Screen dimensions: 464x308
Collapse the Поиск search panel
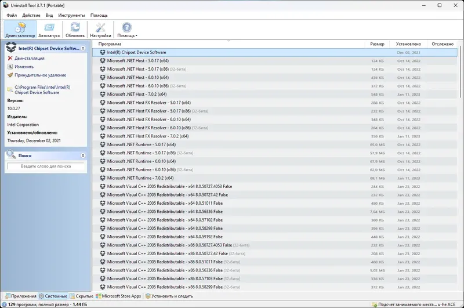pos(83,155)
